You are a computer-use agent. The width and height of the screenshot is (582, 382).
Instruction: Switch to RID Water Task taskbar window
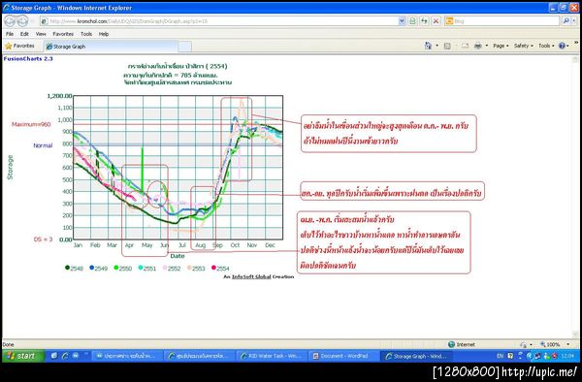pyautogui.click(x=272, y=356)
